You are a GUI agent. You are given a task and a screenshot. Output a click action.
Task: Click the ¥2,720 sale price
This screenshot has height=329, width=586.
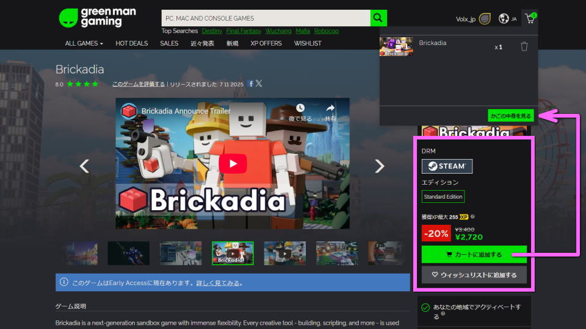click(469, 237)
